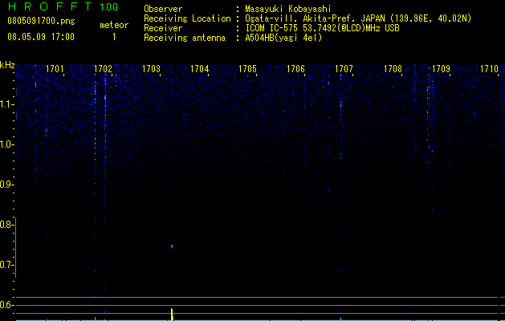505x321 pixels.
Task: Click the 0.6 kHz axis label
Action: click(x=6, y=305)
